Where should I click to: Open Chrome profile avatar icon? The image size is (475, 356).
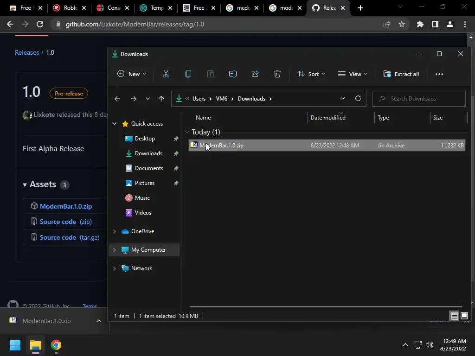[x=450, y=24]
